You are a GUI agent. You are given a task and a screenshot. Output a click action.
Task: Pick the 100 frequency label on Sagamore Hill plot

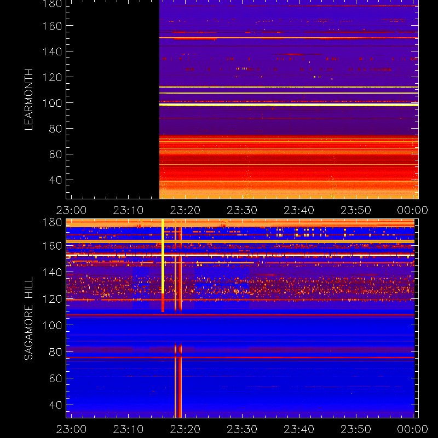(x=52, y=325)
